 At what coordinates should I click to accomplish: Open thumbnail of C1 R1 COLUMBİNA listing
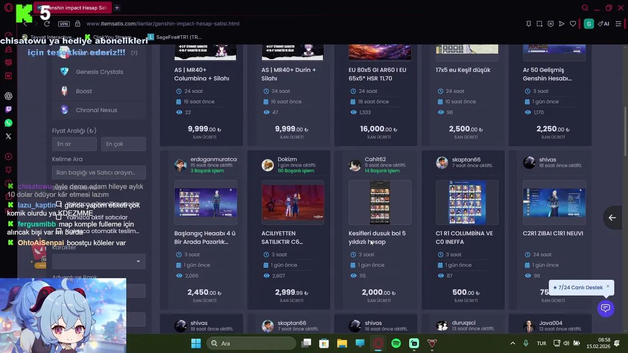click(467, 202)
